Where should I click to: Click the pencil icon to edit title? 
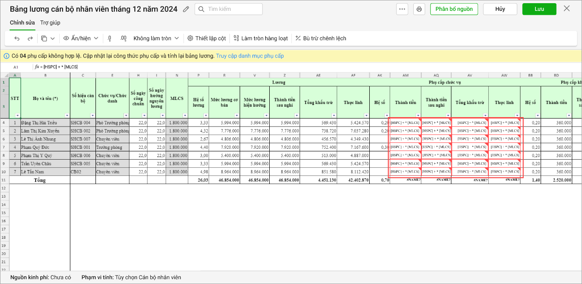point(186,9)
